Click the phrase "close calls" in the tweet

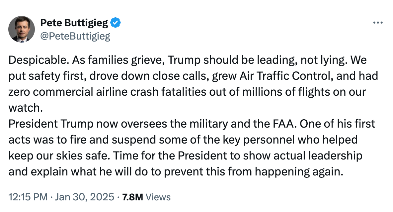(192, 76)
